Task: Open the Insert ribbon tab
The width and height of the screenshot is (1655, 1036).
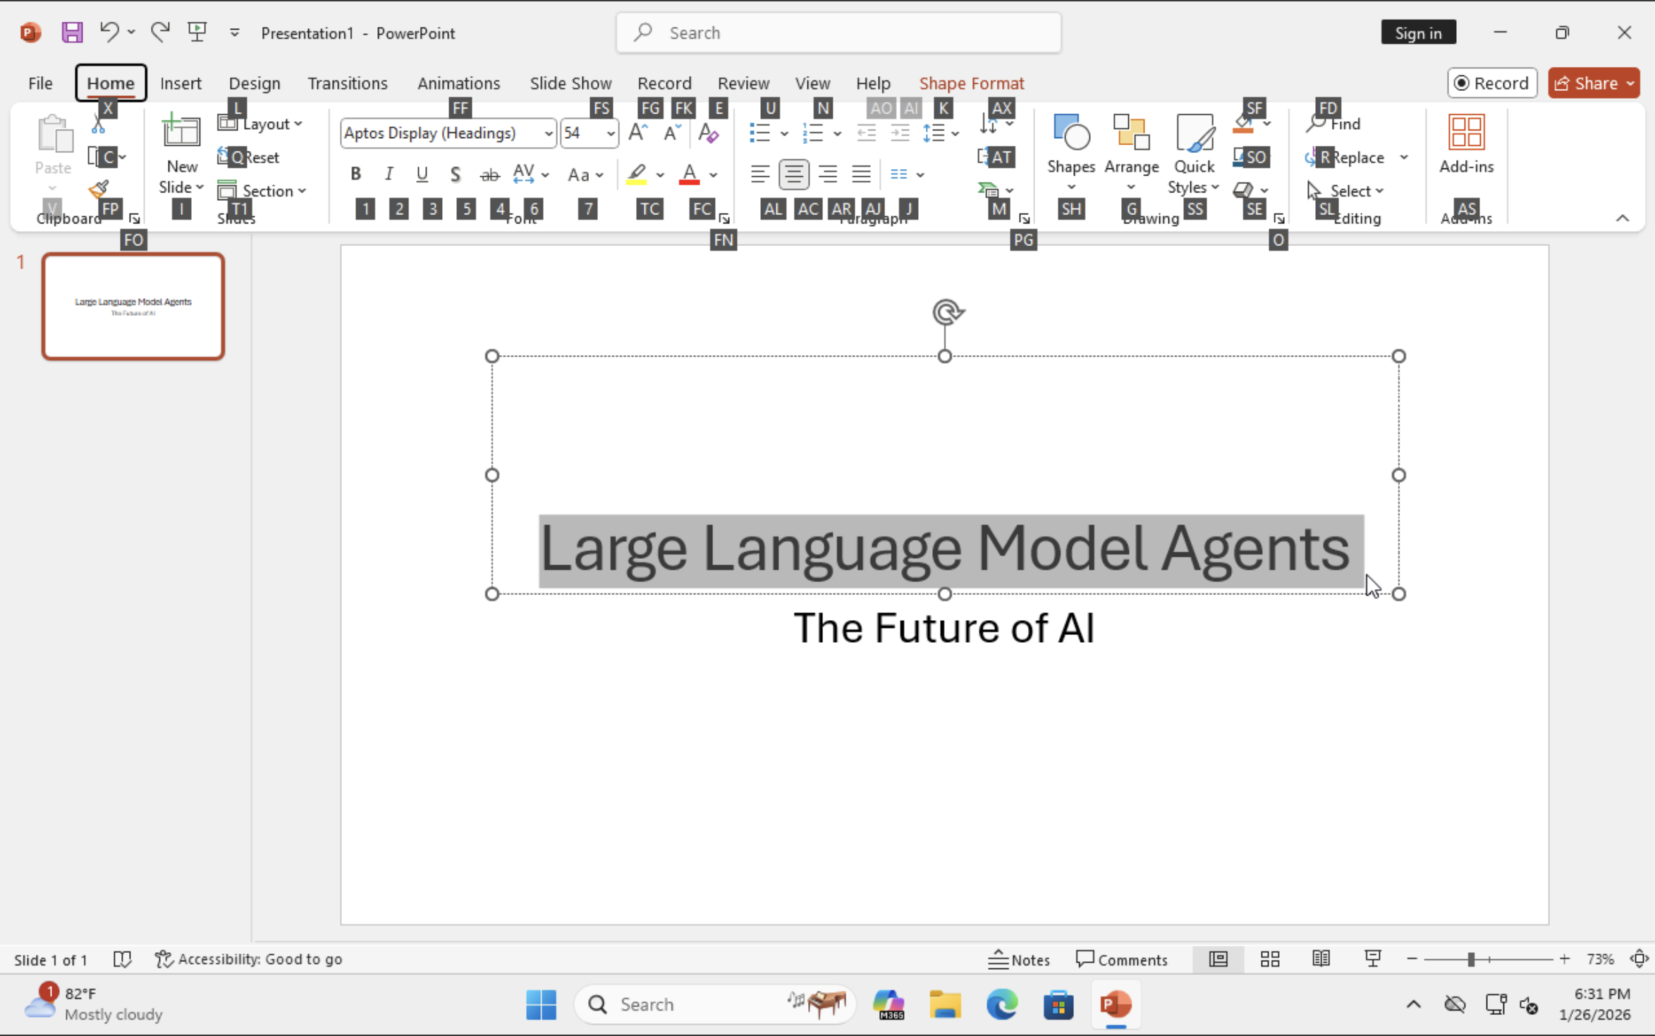Action: click(181, 83)
